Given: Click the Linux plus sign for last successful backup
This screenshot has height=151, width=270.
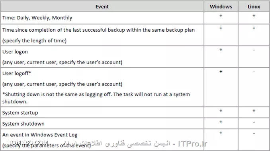Looking at the screenshot, I should [254, 28].
